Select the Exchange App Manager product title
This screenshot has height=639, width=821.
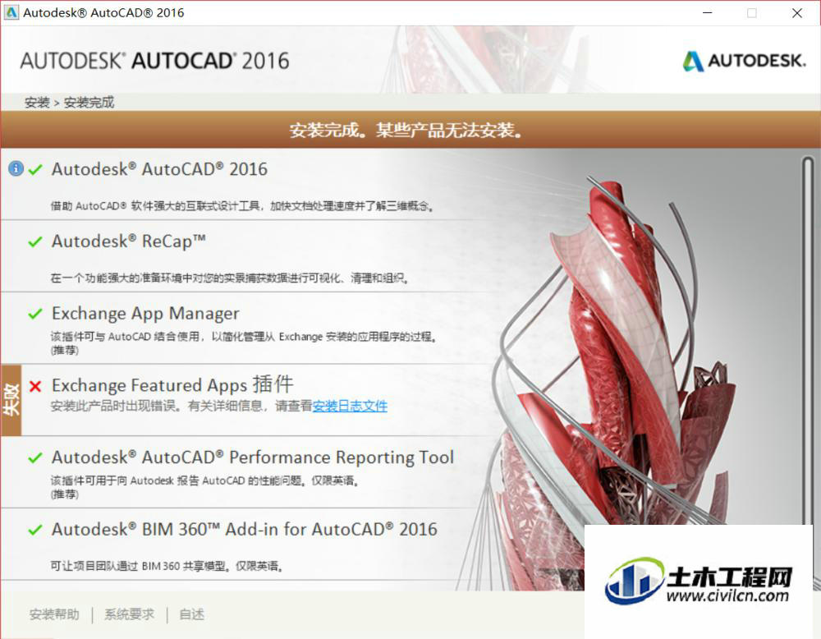[145, 313]
